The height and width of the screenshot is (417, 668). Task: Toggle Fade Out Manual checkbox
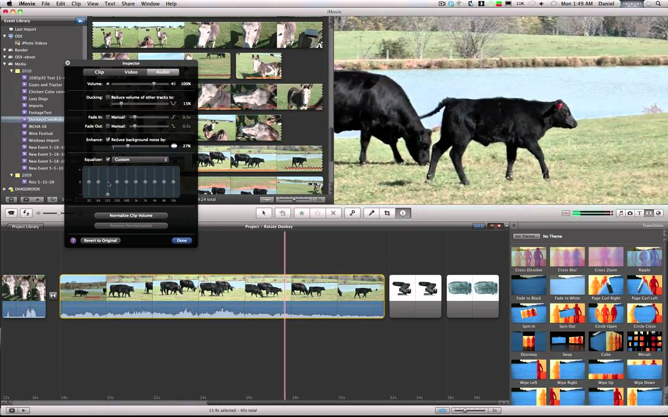(108, 126)
